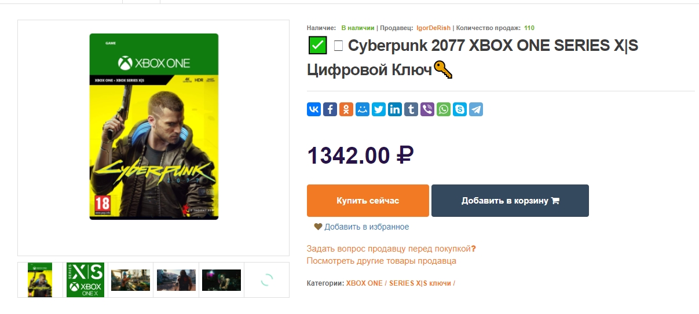Open Посмотреть другие товары продавца link

pos(381,261)
